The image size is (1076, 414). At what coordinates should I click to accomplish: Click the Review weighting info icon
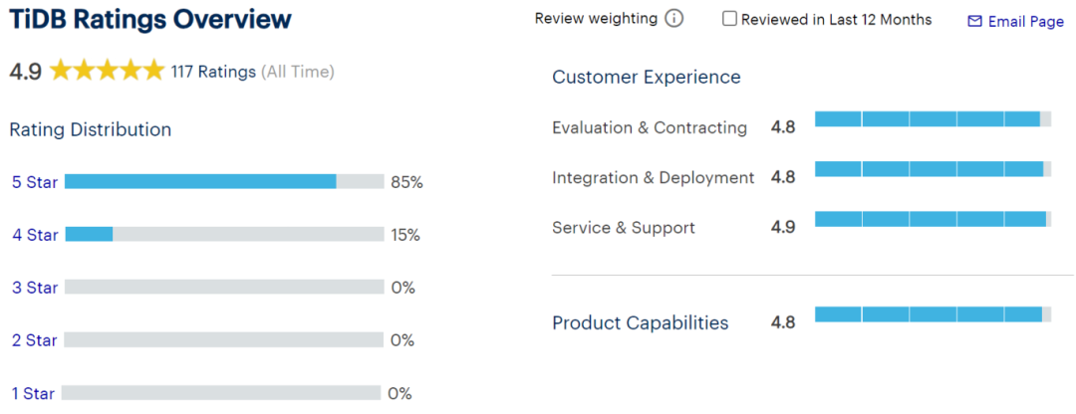(x=674, y=19)
